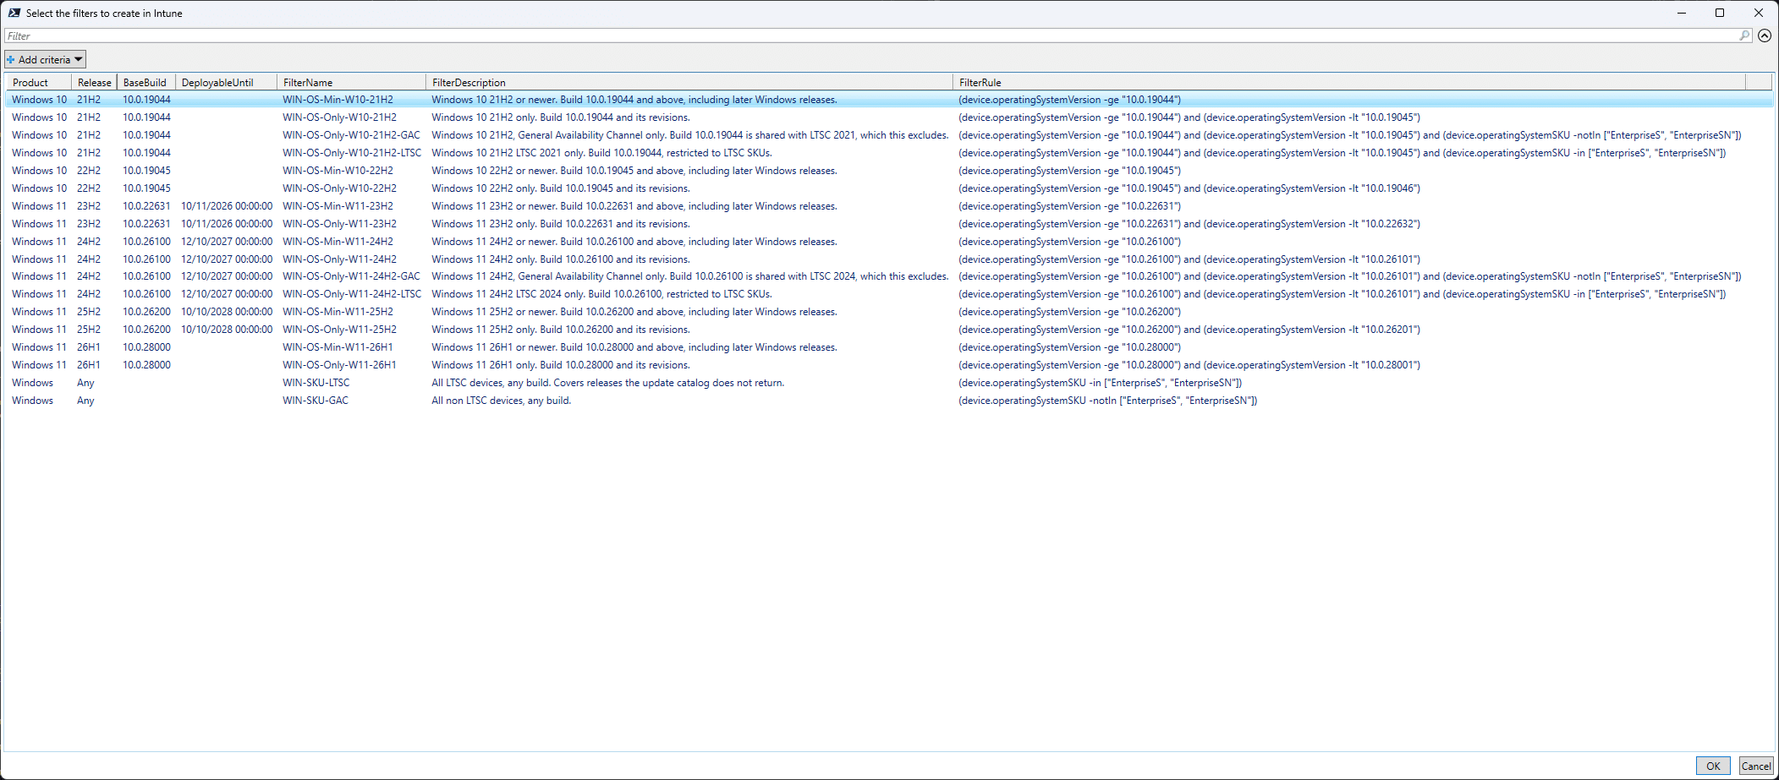The width and height of the screenshot is (1779, 780).
Task: Select the WIN-OS-Min-W11-23H2 filter name
Action: click(338, 206)
